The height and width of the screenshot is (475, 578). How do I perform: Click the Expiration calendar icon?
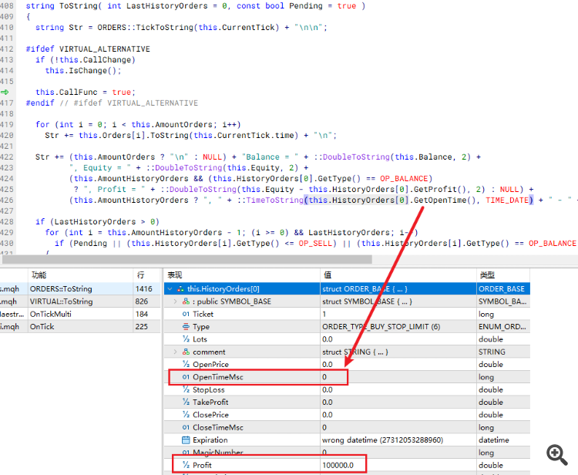coord(186,440)
